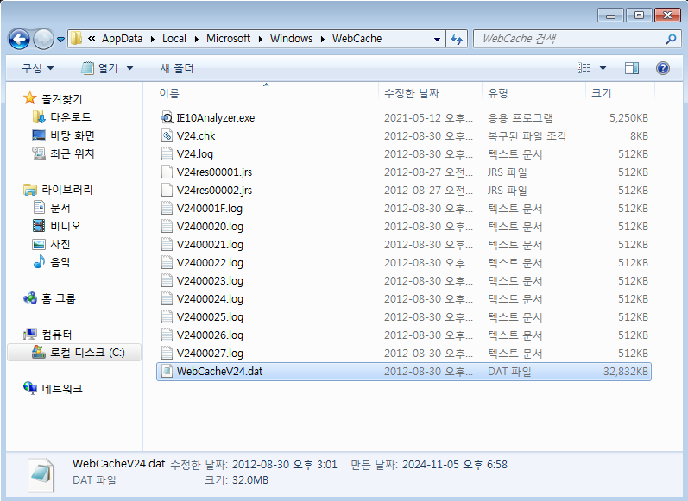Select the V2400023.log file icon
688x501 pixels.
[167, 280]
